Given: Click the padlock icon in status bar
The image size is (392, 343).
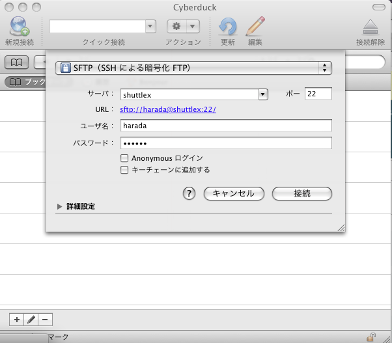Looking at the screenshot, I should coord(371,337).
